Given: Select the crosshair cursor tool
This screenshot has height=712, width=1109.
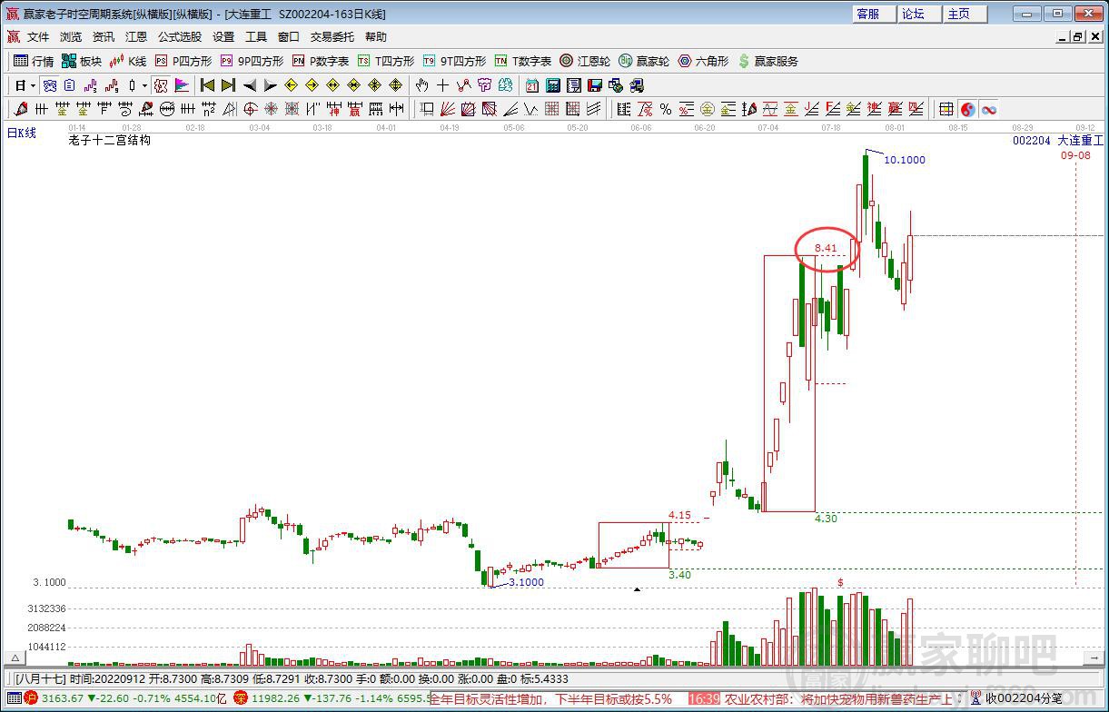Looking at the screenshot, I should tap(442, 85).
